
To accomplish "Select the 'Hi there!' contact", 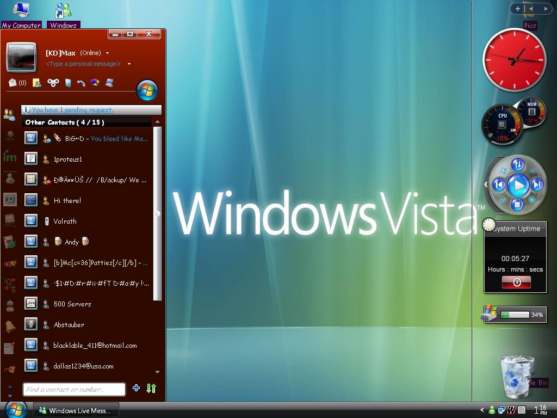I will coord(85,200).
